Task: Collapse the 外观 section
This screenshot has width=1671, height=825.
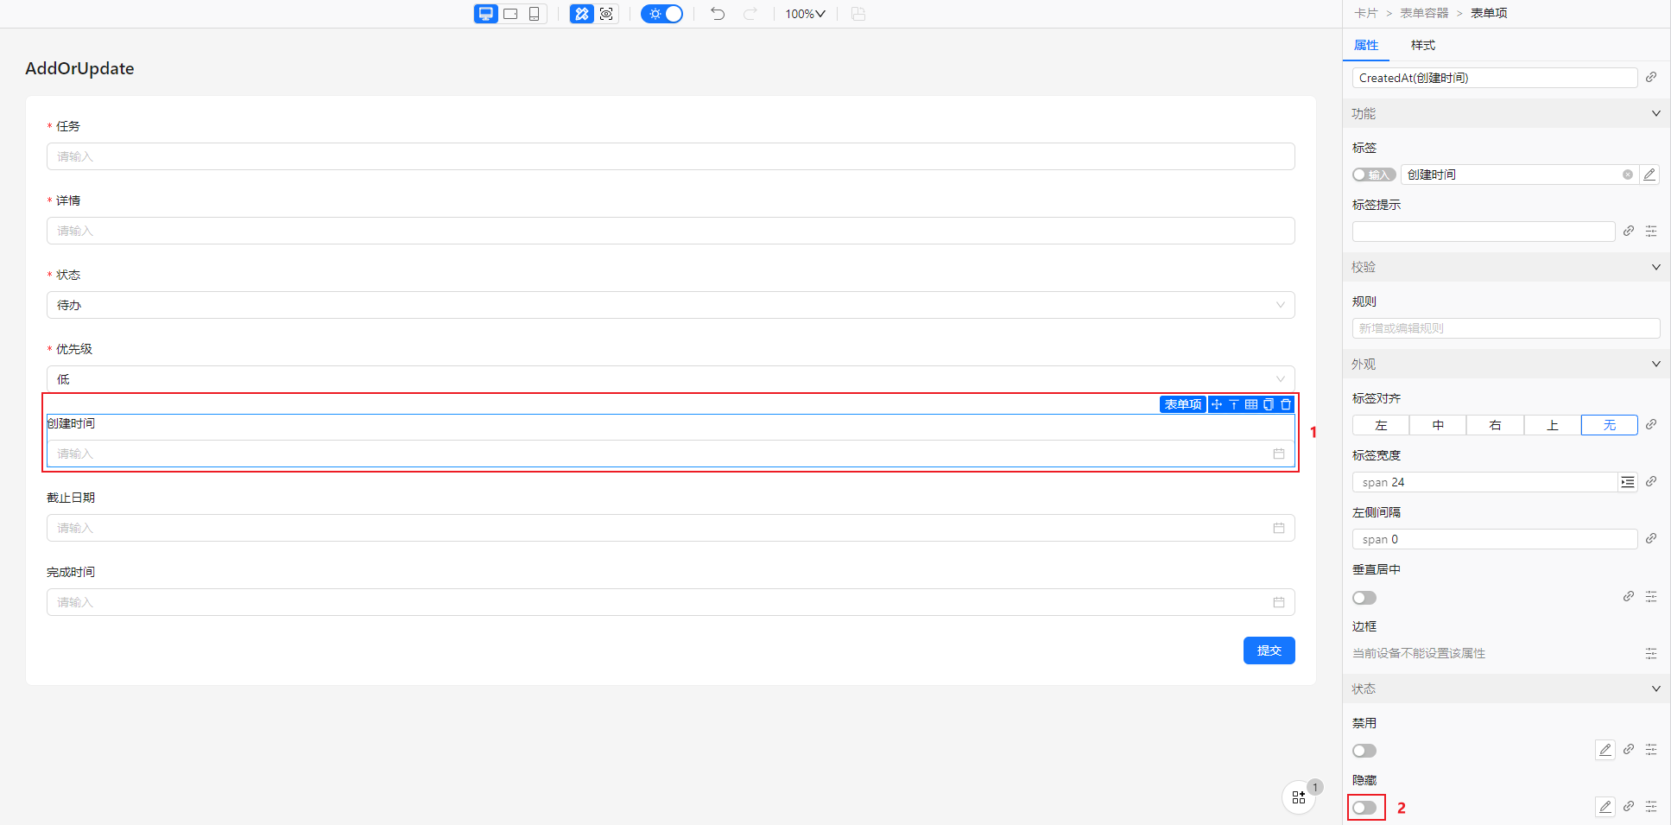Action: click(x=1655, y=364)
